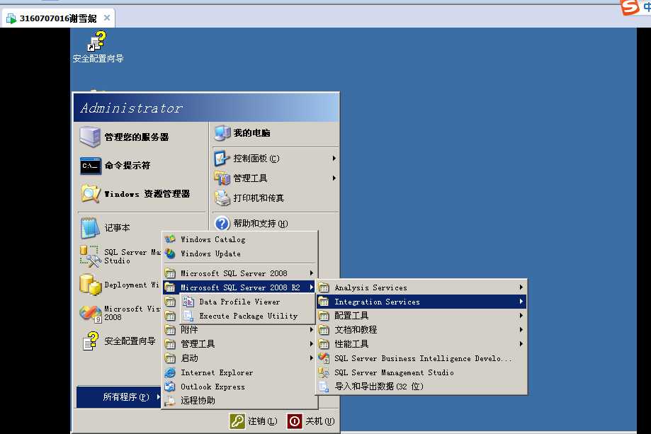The width and height of the screenshot is (651, 434).
Task: Click 配置工具 folder icon
Action: click(x=324, y=316)
